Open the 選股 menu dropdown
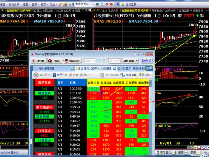This screenshot has width=209, height=157. (26, 4)
